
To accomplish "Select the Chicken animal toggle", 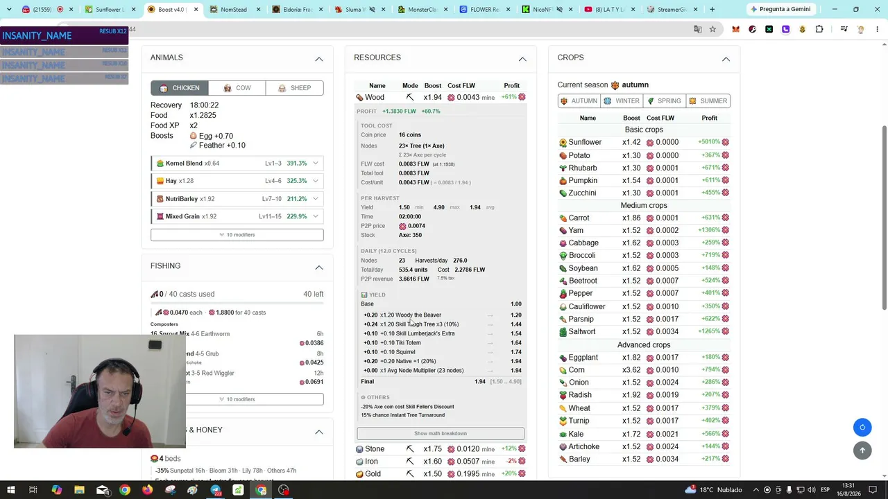I will 180,88.
